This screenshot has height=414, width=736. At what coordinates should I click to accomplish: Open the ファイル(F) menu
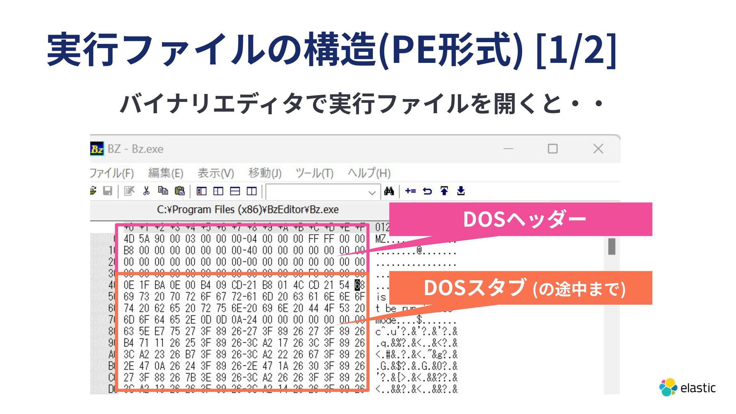pos(112,173)
